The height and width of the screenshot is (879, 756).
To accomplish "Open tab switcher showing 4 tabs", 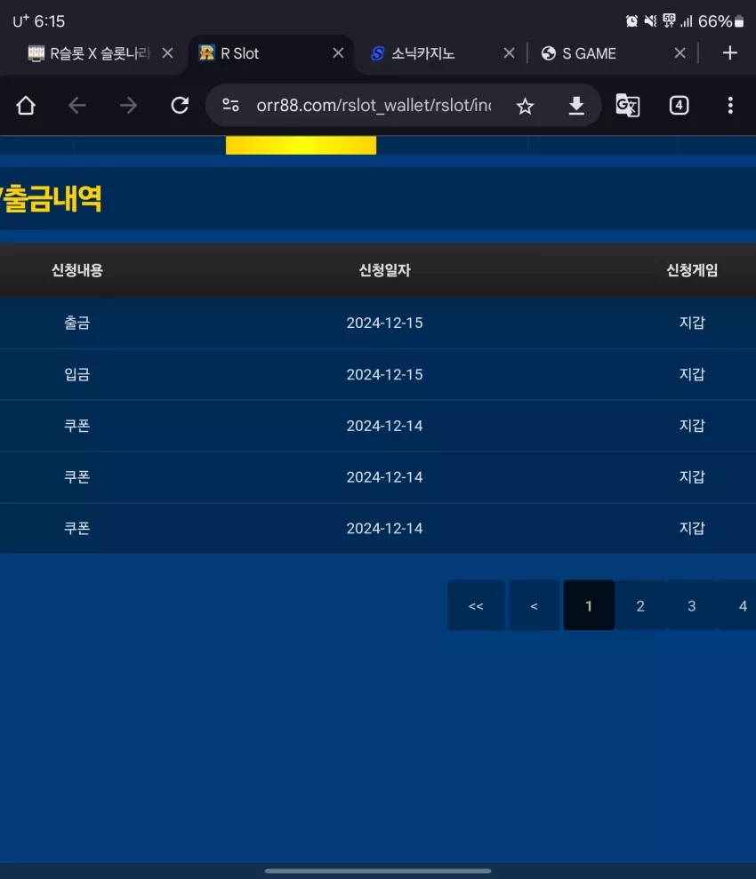I will 679,106.
